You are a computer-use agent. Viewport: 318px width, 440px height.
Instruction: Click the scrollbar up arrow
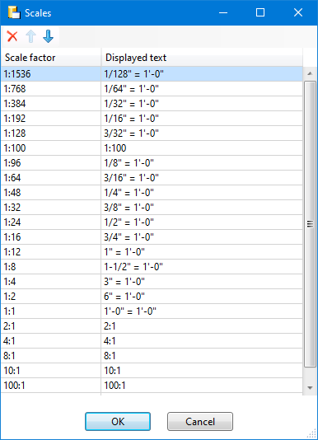tap(310, 73)
